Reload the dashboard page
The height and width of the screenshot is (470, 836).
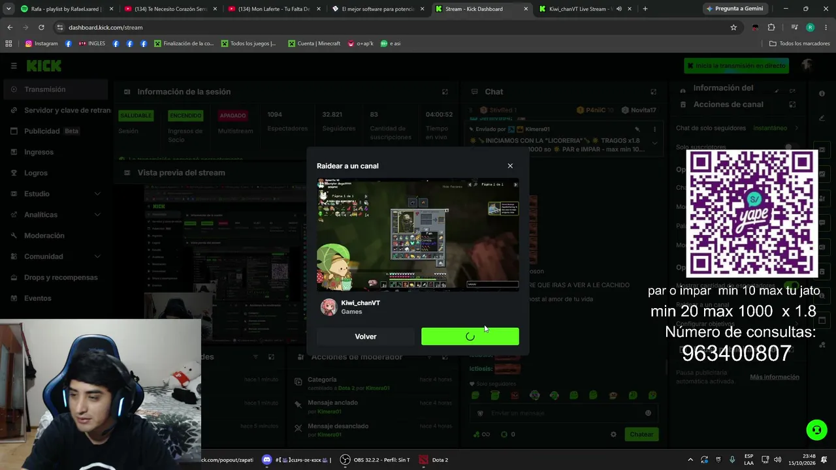[x=41, y=27]
